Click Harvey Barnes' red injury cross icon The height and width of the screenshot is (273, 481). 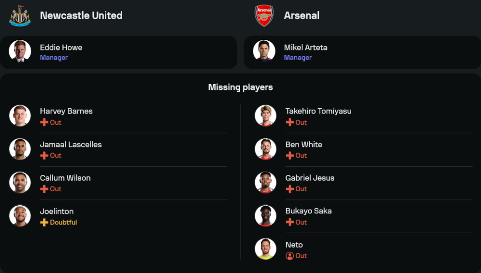tap(44, 123)
